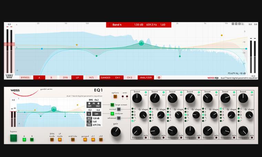This screenshot has height=157, width=262.
Task: Click DYN in large screen bar
Action: [65, 78]
